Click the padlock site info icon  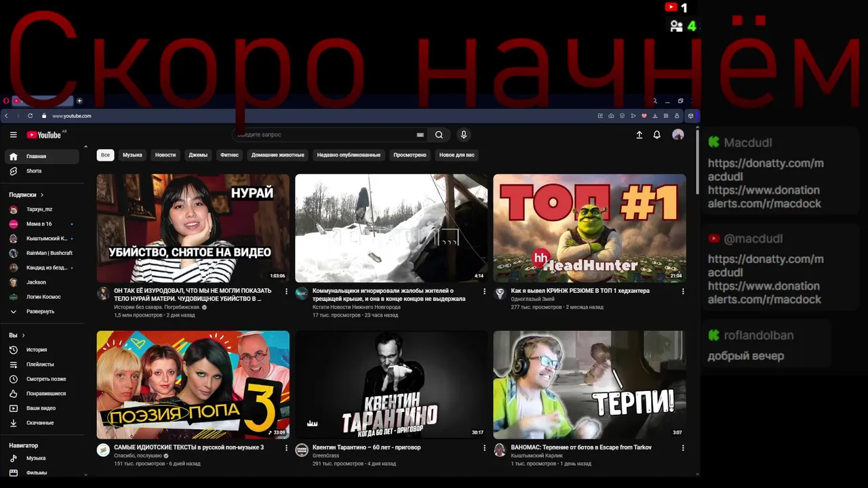tap(44, 116)
